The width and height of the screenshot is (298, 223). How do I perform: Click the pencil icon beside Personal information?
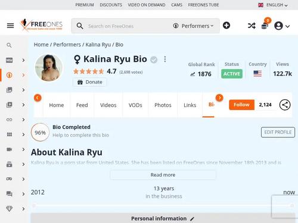click(192, 219)
